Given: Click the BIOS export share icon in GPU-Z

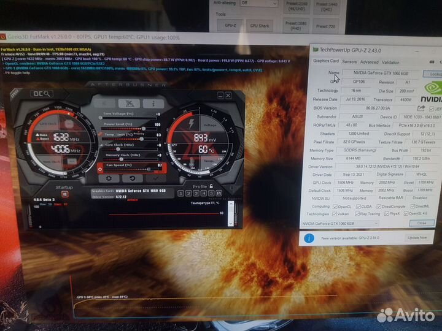Looking at the screenshot, I should [421, 108].
